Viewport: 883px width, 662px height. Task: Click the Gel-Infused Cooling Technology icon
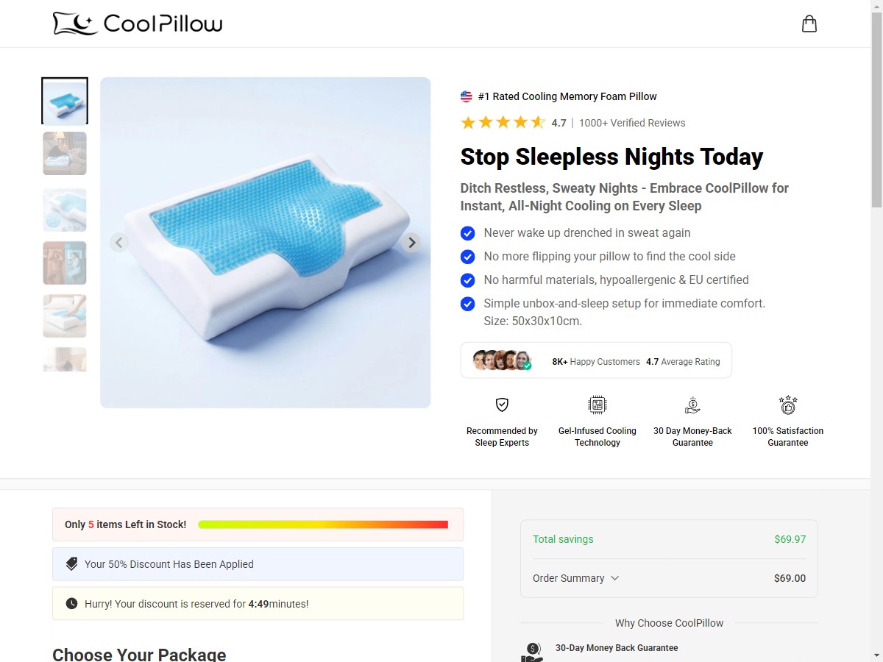597,405
